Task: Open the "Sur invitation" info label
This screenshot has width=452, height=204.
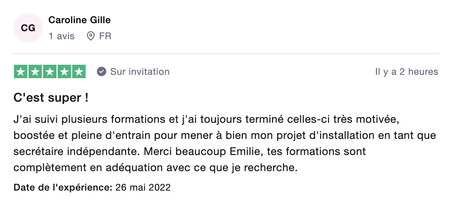Action: (140, 72)
